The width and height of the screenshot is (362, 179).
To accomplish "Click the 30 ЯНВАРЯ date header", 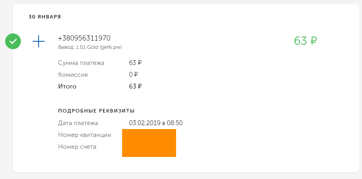I will click(45, 17).
